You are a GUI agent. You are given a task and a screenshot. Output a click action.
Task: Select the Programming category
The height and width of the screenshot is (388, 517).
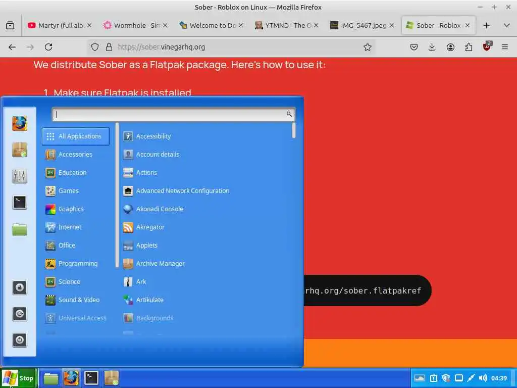(76, 264)
